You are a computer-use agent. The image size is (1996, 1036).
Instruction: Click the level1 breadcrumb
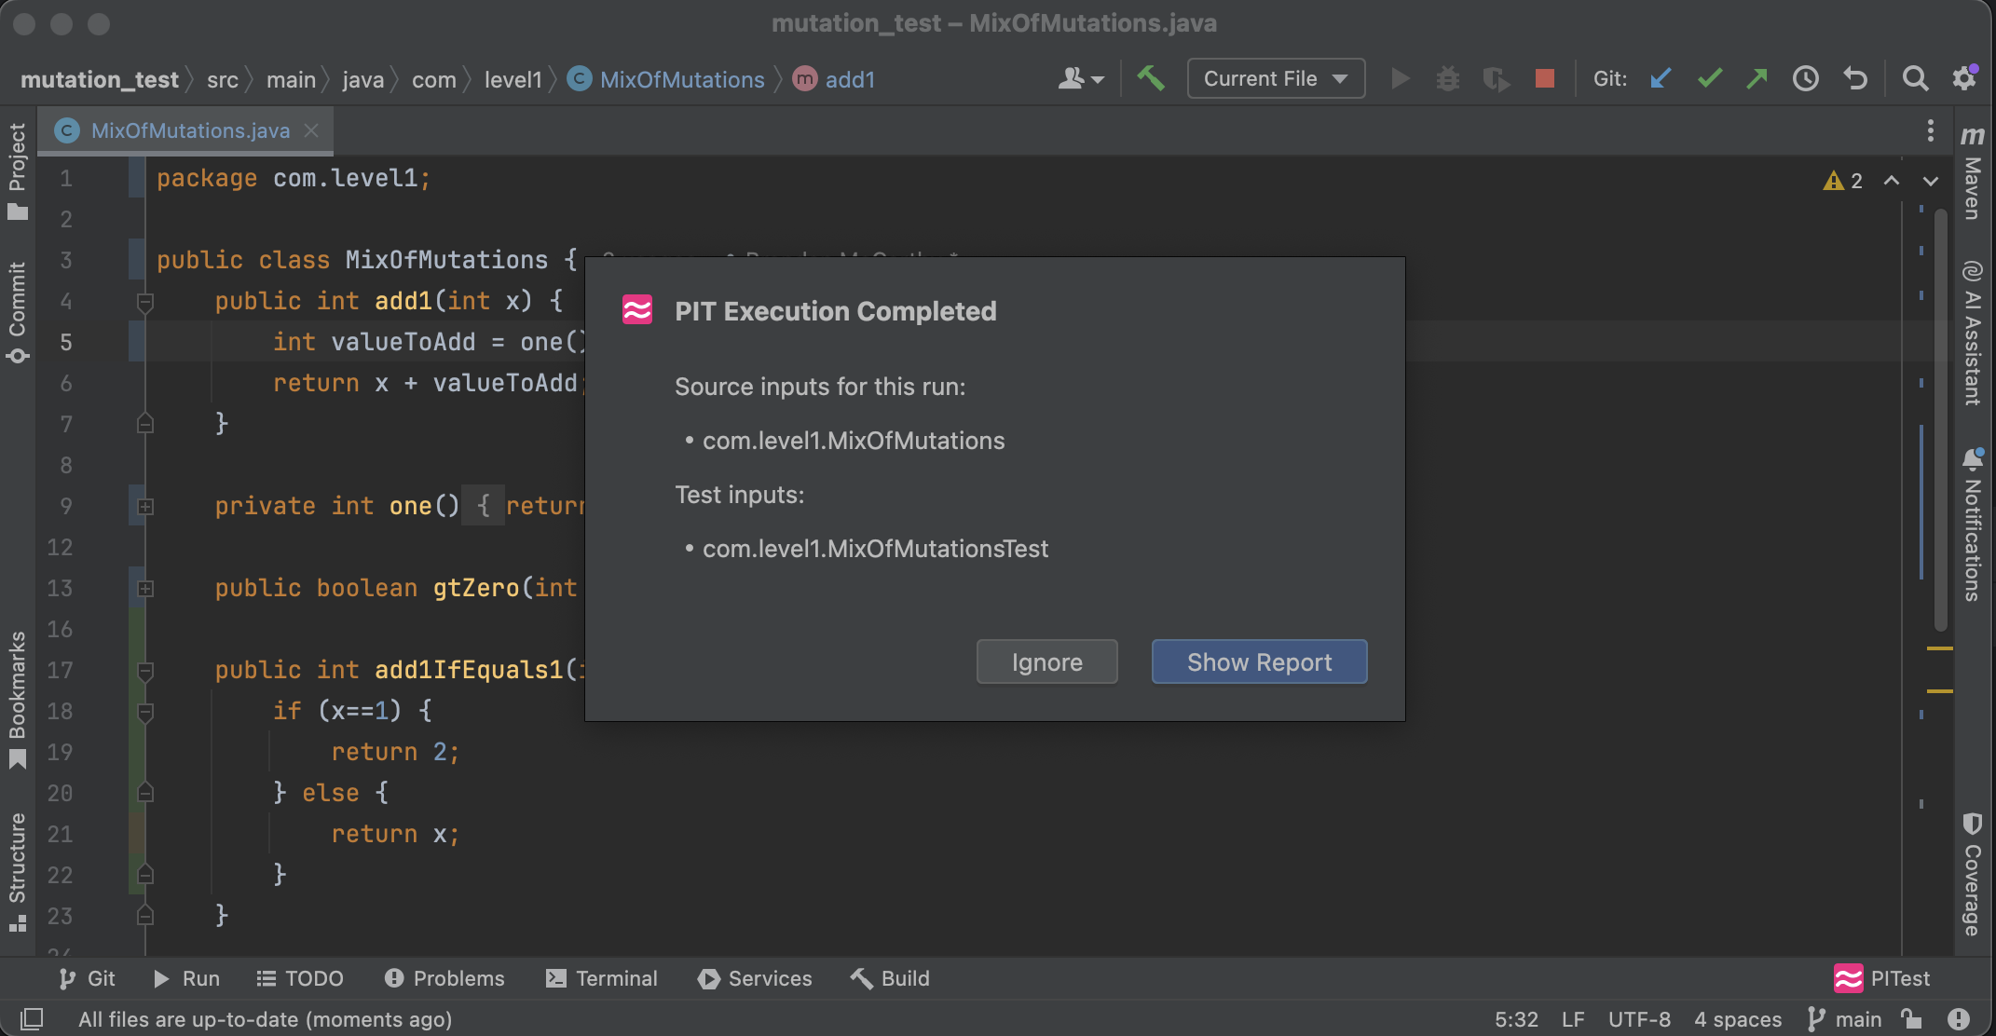click(513, 80)
